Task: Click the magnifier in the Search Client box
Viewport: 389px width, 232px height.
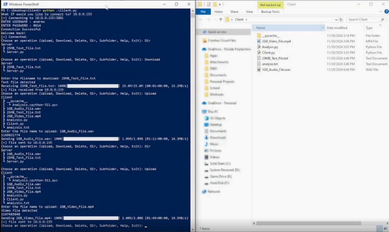Action: 382,19
